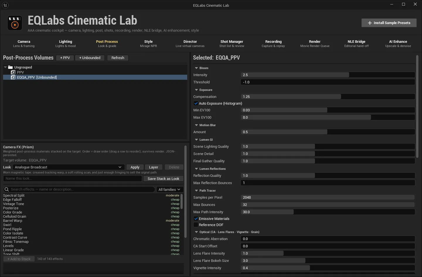
Task: Open the Look dropdown showing Analogue Broadcast
Action: [x=69, y=167]
